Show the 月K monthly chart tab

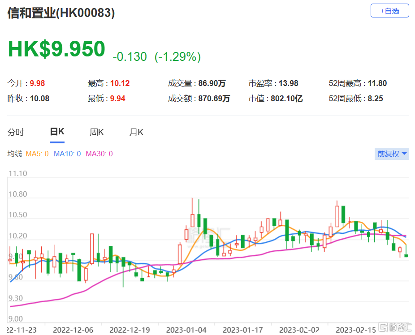(x=136, y=132)
